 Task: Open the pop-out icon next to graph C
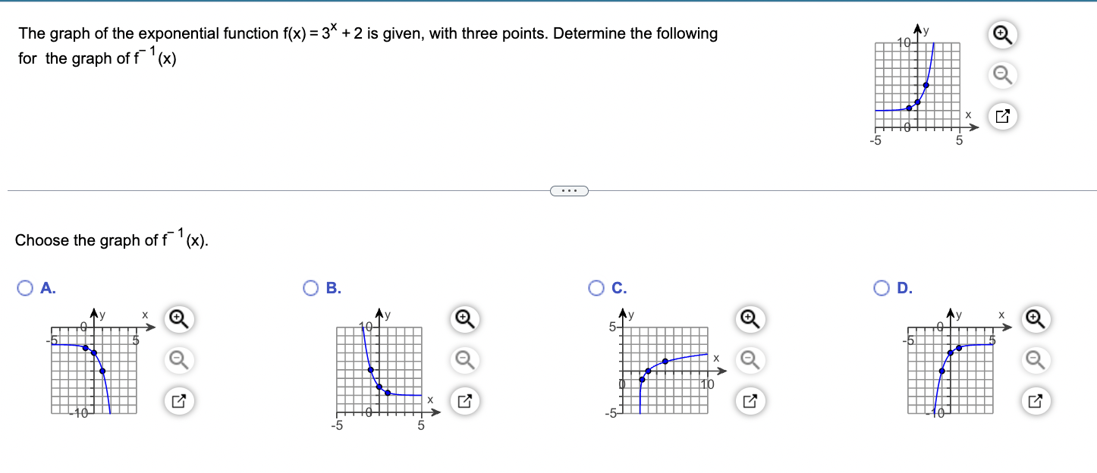click(x=750, y=401)
